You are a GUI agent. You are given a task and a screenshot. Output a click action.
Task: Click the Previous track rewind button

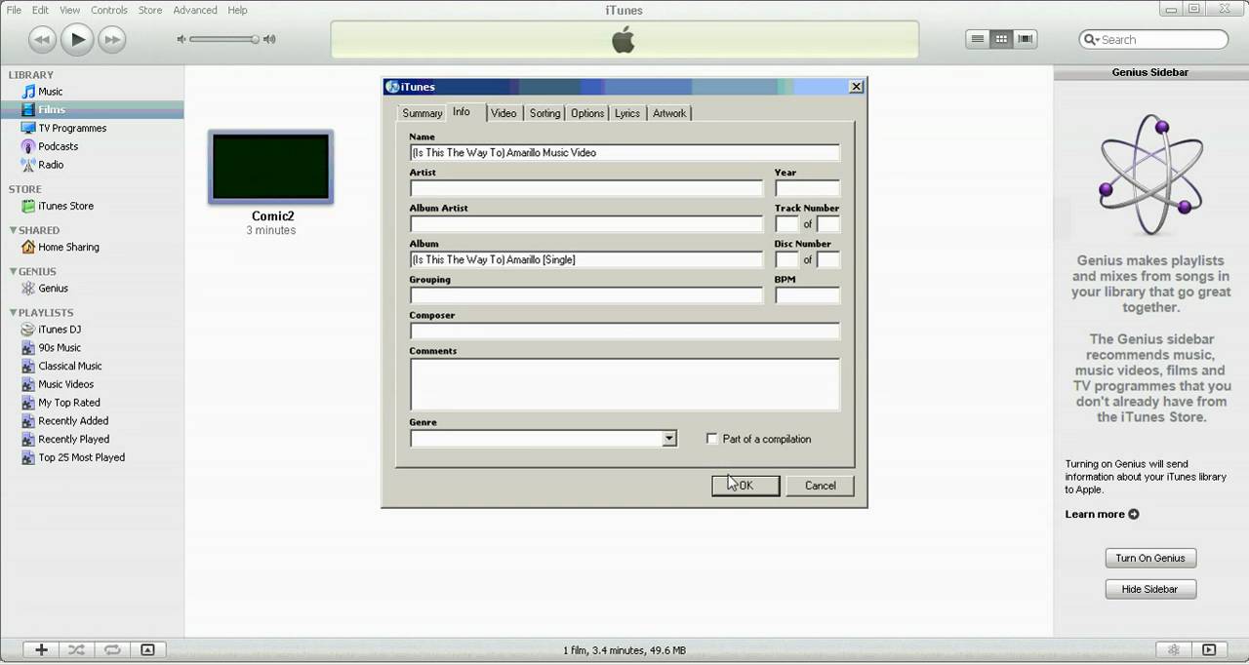tap(42, 39)
